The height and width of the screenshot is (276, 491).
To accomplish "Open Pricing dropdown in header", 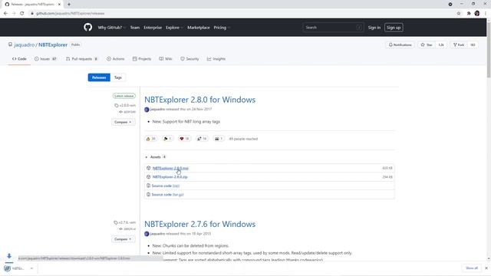I will (222, 28).
